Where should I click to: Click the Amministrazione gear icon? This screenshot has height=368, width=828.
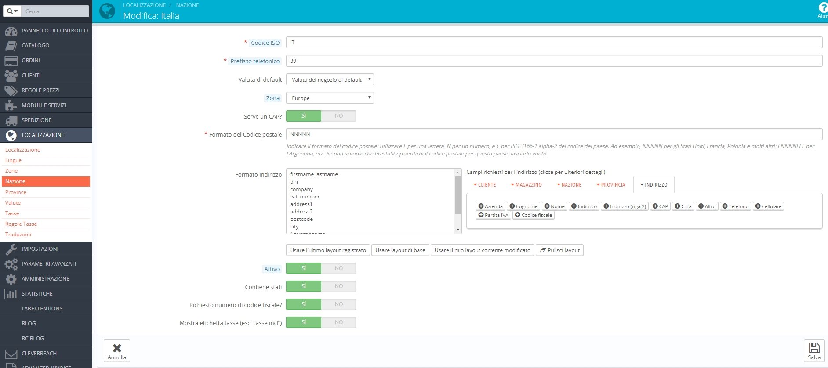coord(11,279)
